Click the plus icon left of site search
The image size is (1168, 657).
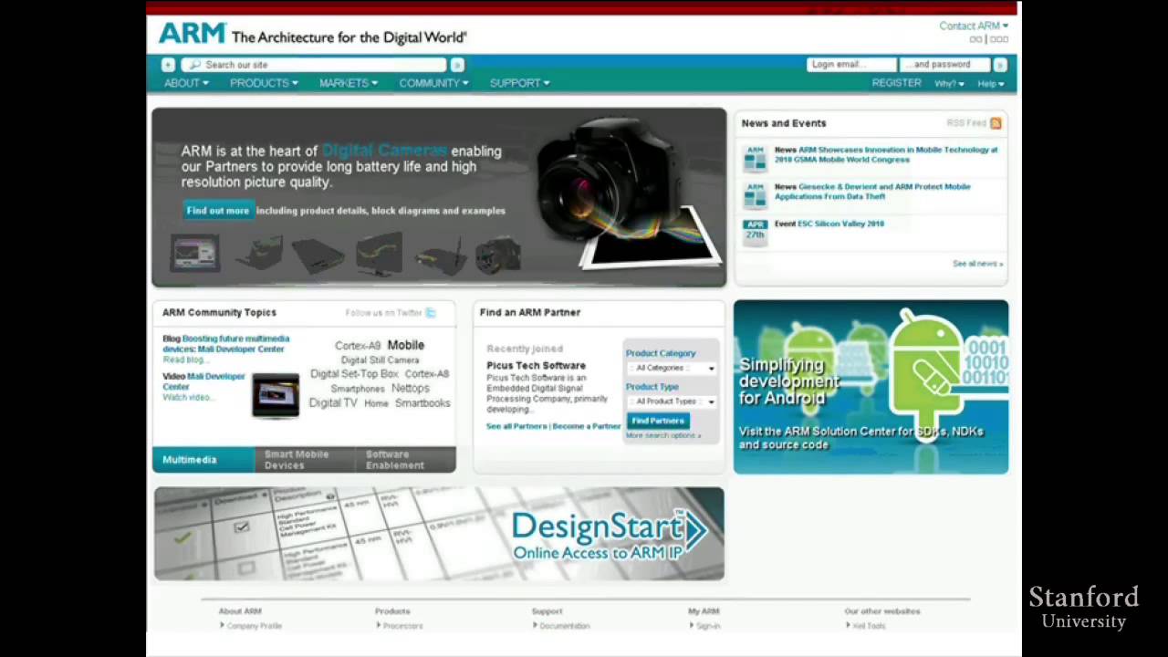168,65
